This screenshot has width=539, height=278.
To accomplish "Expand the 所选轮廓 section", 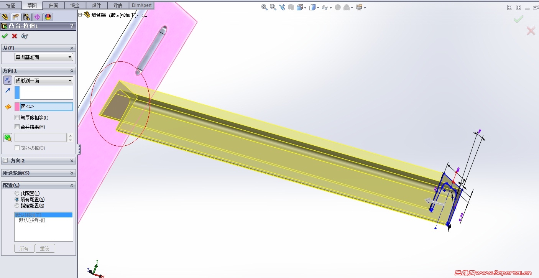I will (x=72, y=173).
